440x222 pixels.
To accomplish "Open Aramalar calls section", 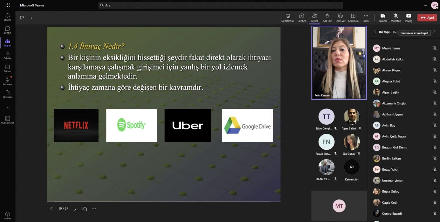I will tap(8, 82).
